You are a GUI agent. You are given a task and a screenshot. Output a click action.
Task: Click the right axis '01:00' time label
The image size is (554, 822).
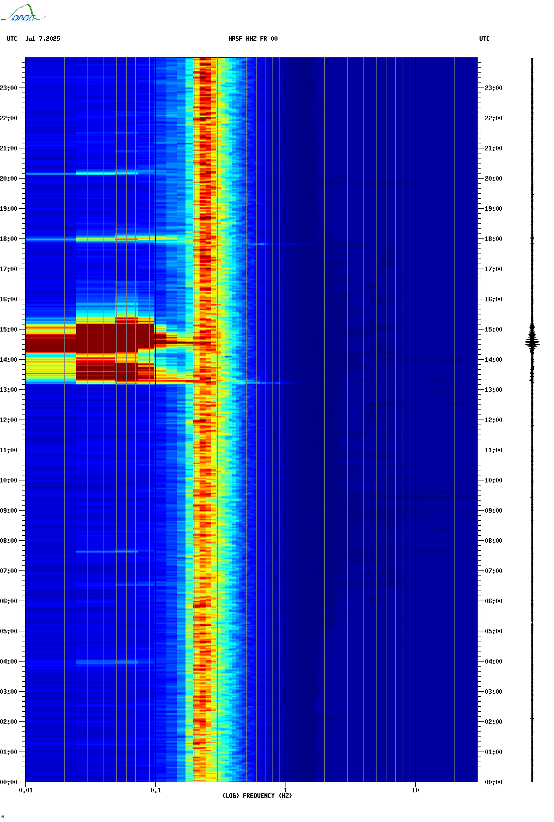(x=494, y=752)
